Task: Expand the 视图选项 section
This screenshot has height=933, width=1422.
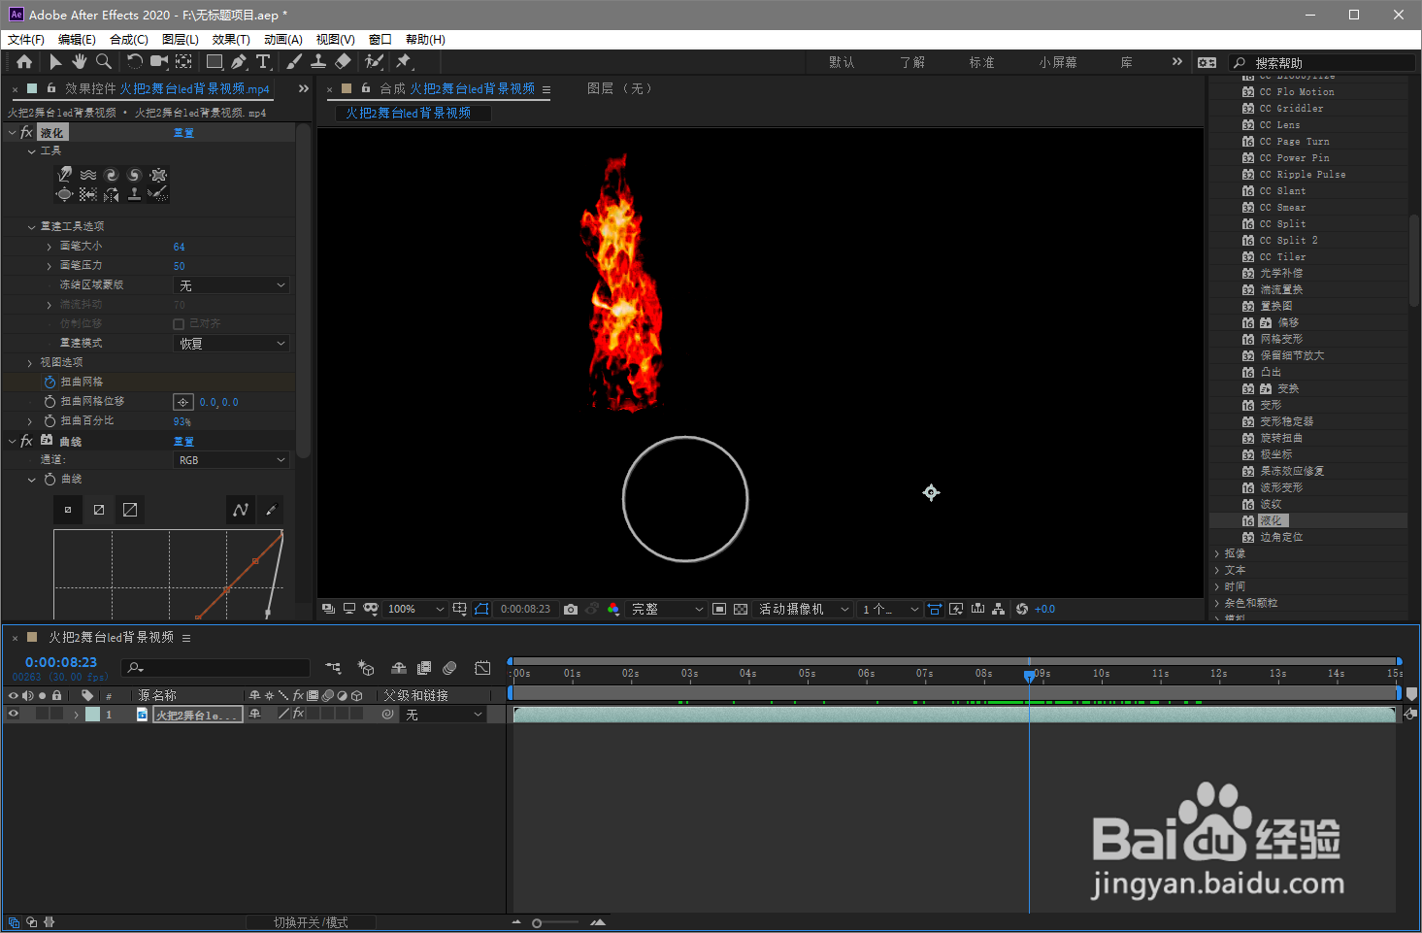Action: 30,362
